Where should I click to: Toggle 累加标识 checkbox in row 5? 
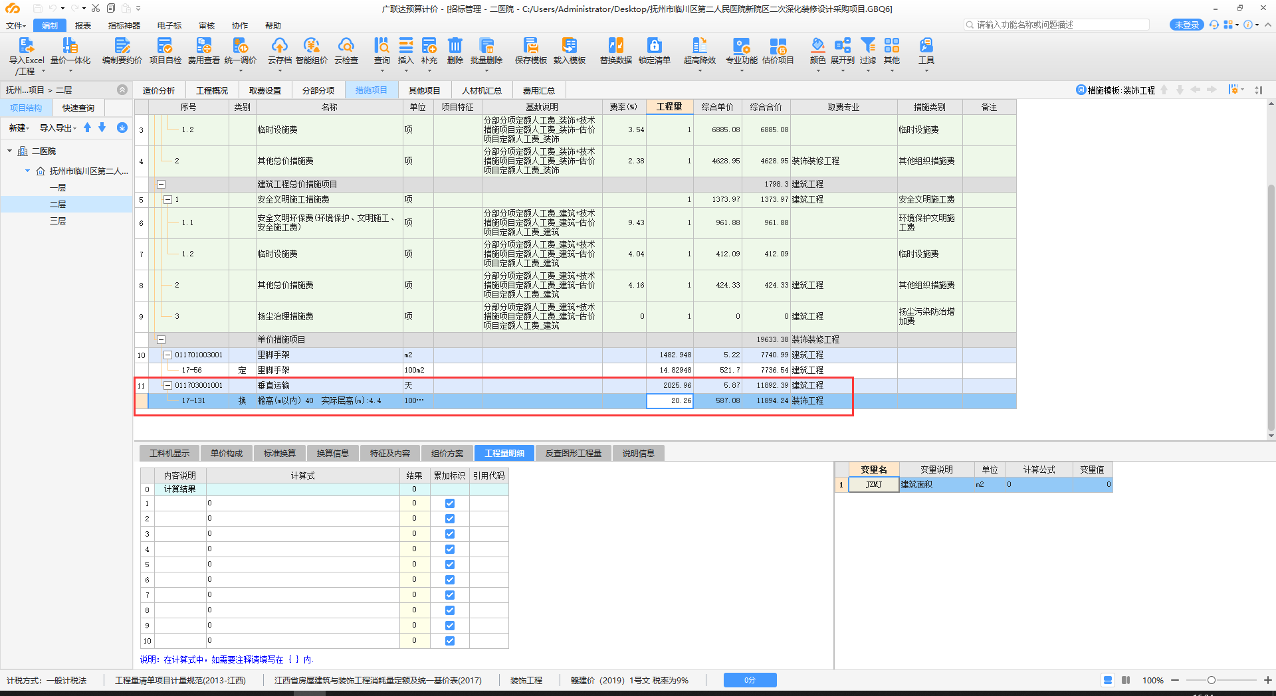(450, 565)
